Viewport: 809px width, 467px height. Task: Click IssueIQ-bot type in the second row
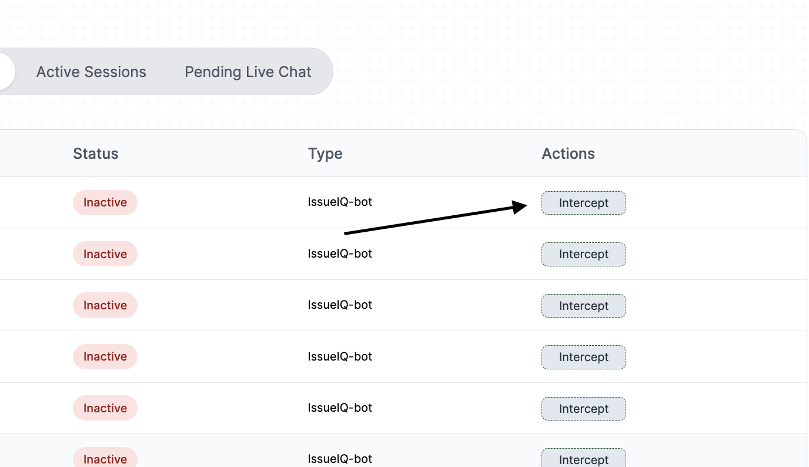(x=340, y=253)
